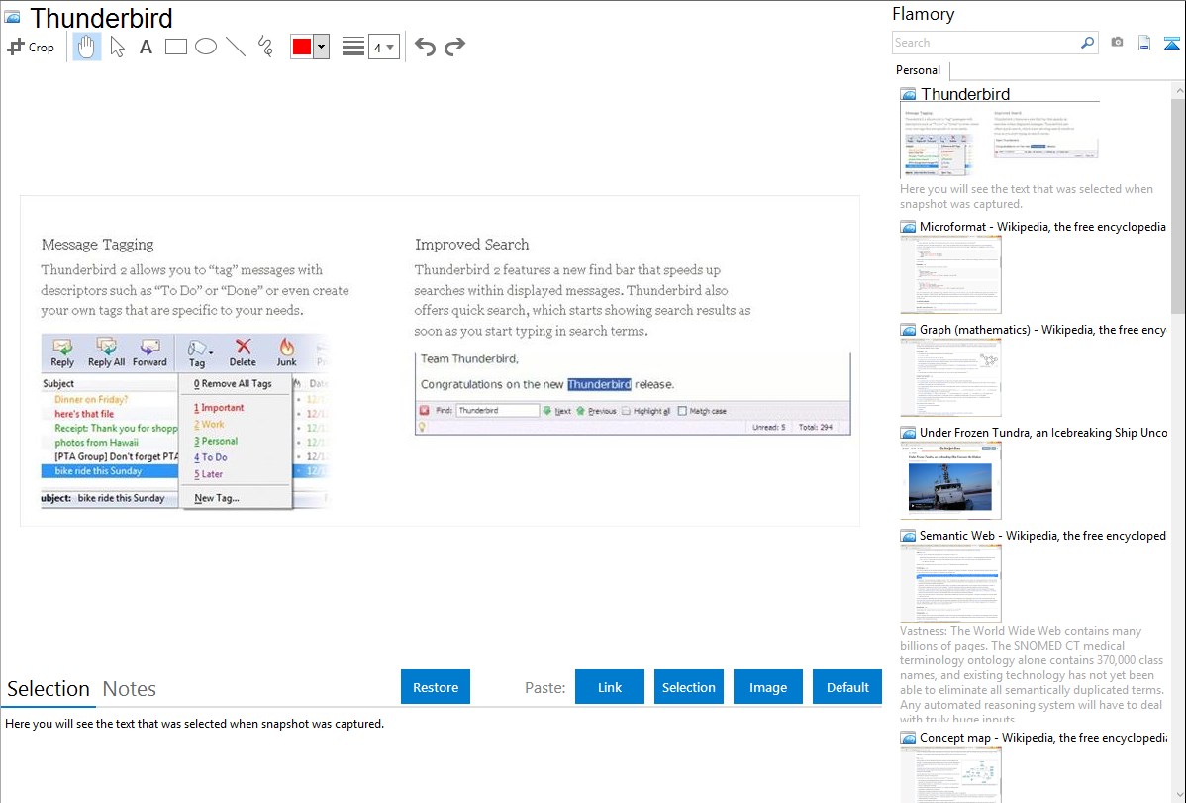The width and height of the screenshot is (1186, 803).
Task: Paste as Link
Action: 610,687
